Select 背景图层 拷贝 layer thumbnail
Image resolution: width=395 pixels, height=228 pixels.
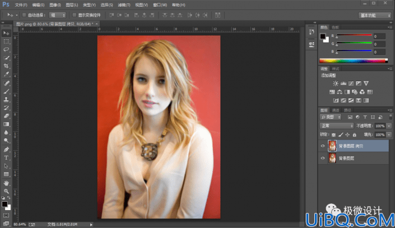pos(332,146)
